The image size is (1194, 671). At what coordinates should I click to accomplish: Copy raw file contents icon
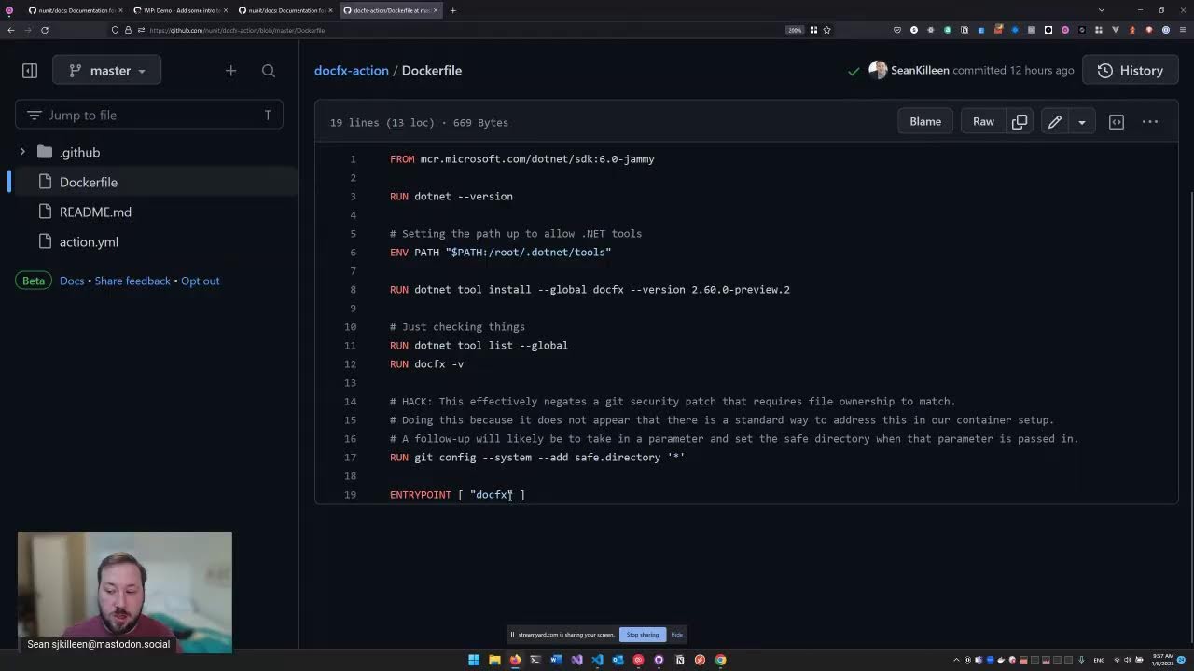click(1020, 122)
